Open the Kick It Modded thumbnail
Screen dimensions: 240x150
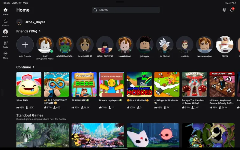tap(139, 84)
